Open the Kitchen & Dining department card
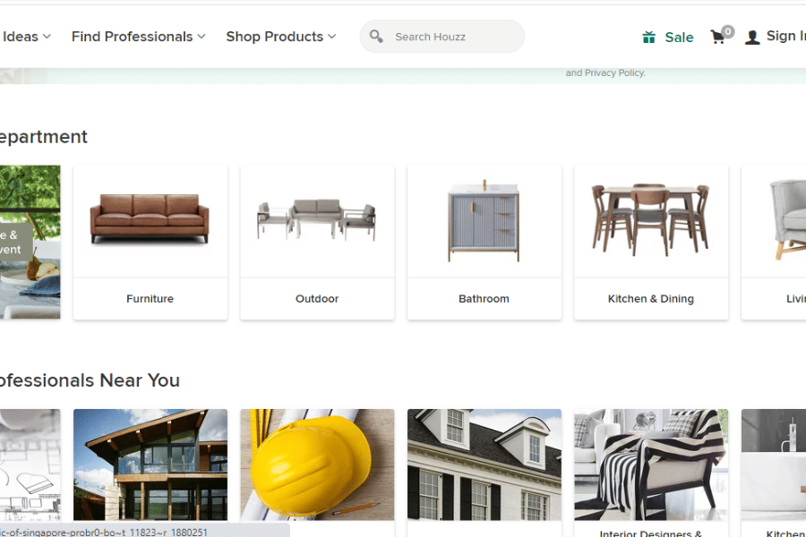This screenshot has width=806, height=537. (x=651, y=242)
